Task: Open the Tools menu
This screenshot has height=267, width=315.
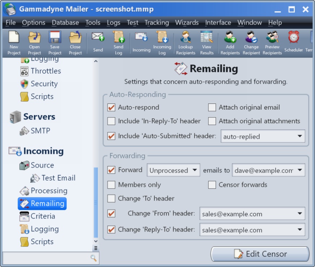Action: coord(93,22)
